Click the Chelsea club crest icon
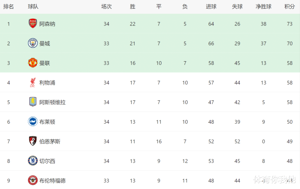 (33, 161)
